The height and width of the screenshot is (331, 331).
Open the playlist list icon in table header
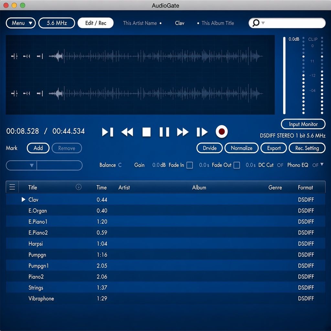(12, 187)
